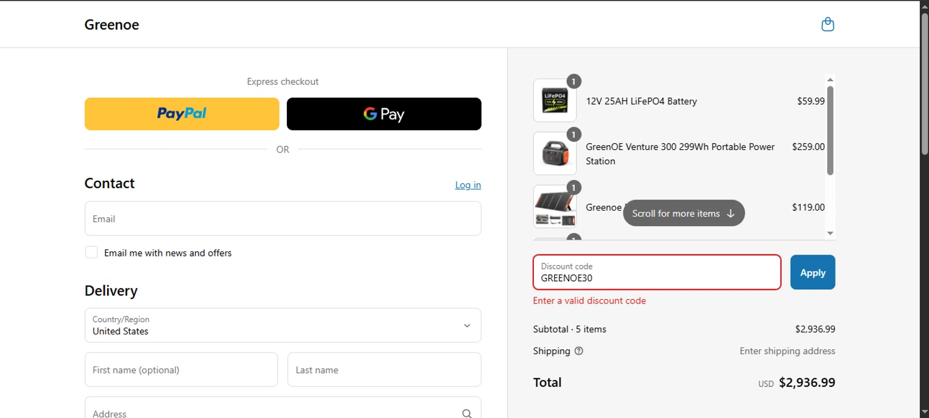This screenshot has width=929, height=418.
Task: Click the Subtotal · 5 items label
Action: [x=570, y=329]
